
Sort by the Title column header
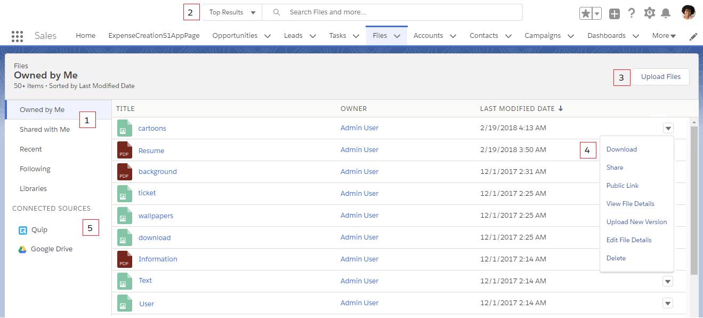tap(125, 109)
